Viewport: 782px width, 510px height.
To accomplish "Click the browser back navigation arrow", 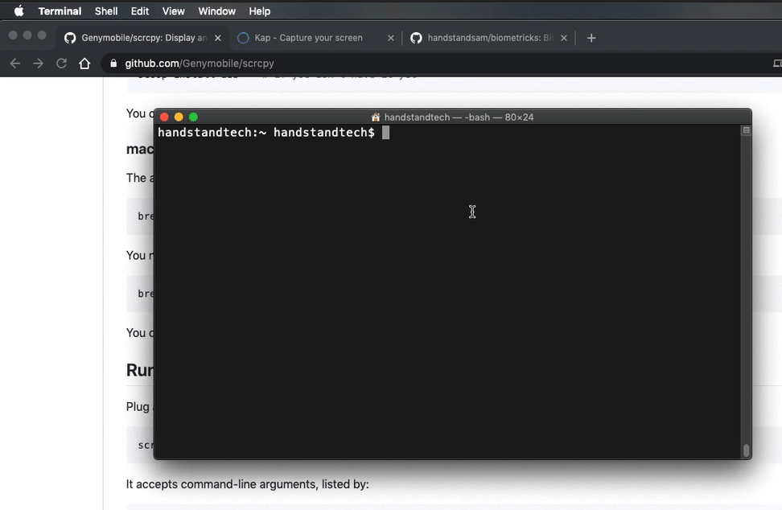I will click(x=14, y=63).
